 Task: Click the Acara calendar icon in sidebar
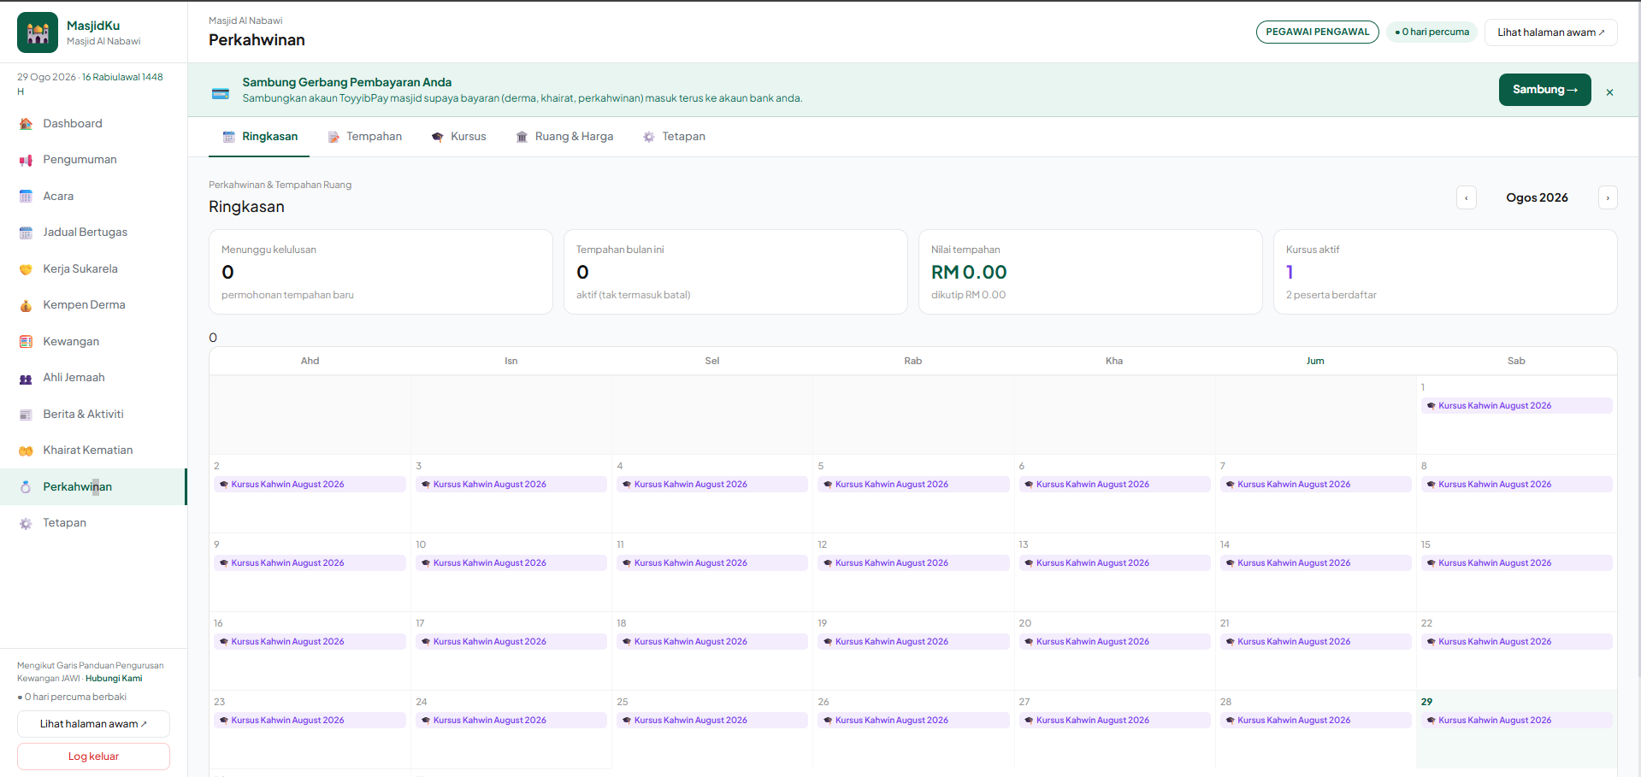(x=26, y=197)
